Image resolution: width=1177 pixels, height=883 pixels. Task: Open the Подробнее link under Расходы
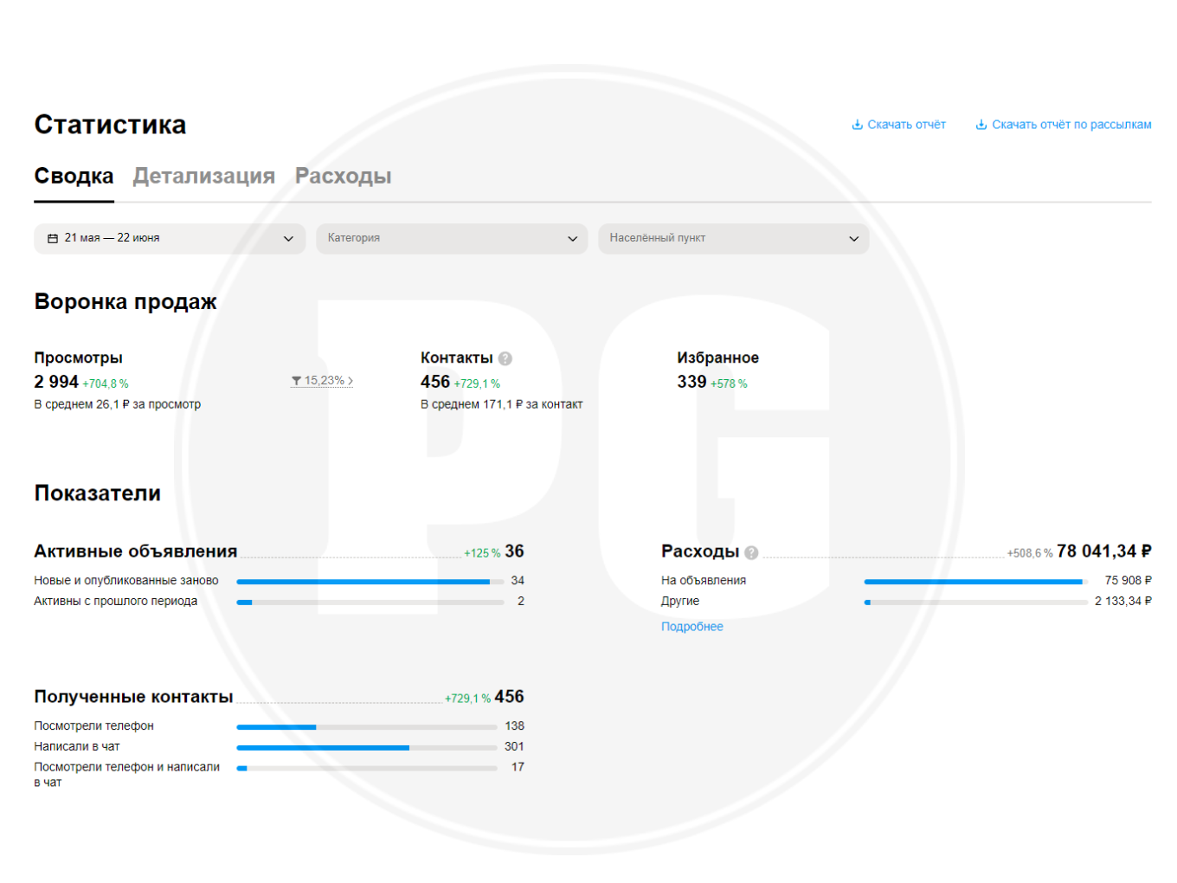pos(692,627)
